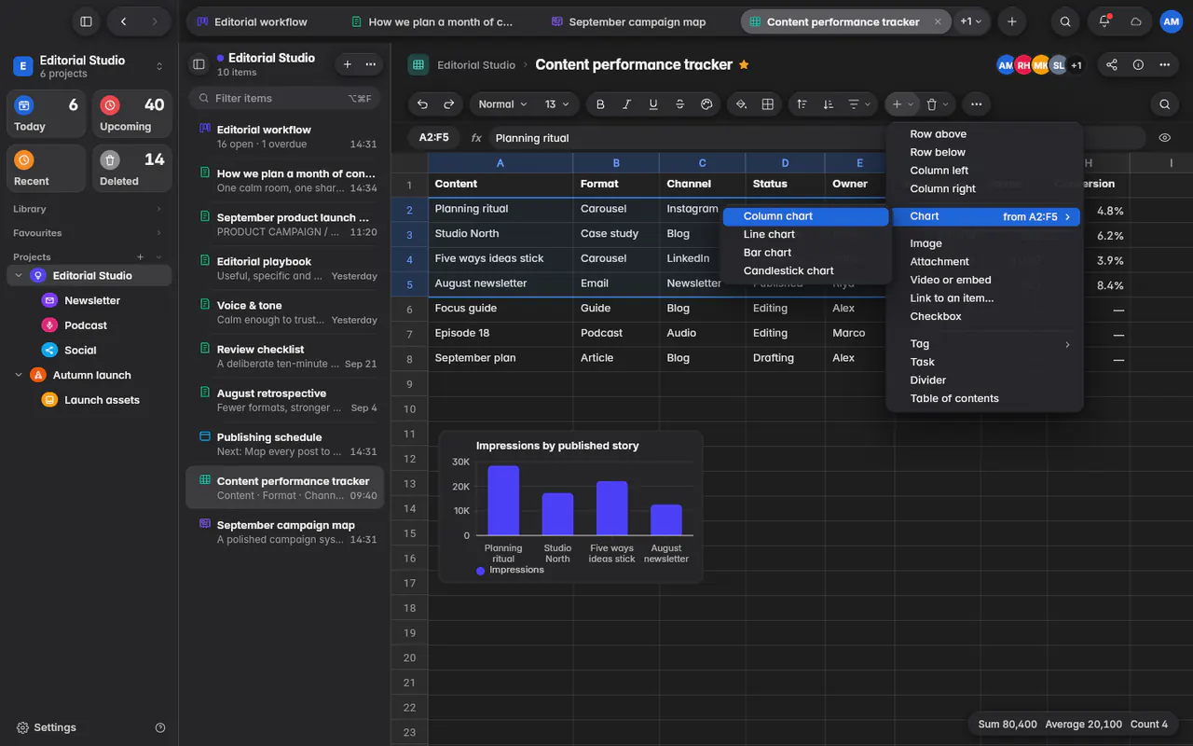This screenshot has width=1193, height=746.
Task: Search within the sheet using the toolbar magnifier
Action: [1164, 104]
